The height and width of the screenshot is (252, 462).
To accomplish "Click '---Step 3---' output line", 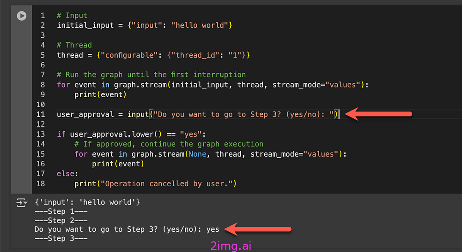I will point(61,238).
